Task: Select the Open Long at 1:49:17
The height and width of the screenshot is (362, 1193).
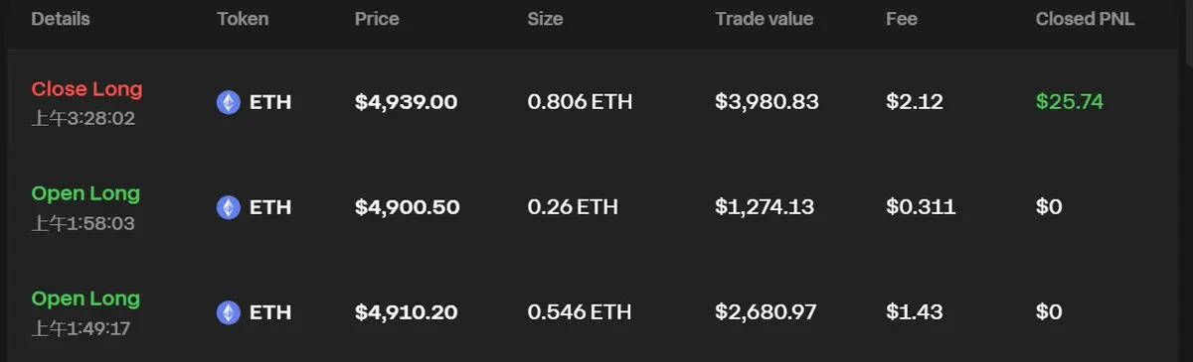Action: [85, 299]
